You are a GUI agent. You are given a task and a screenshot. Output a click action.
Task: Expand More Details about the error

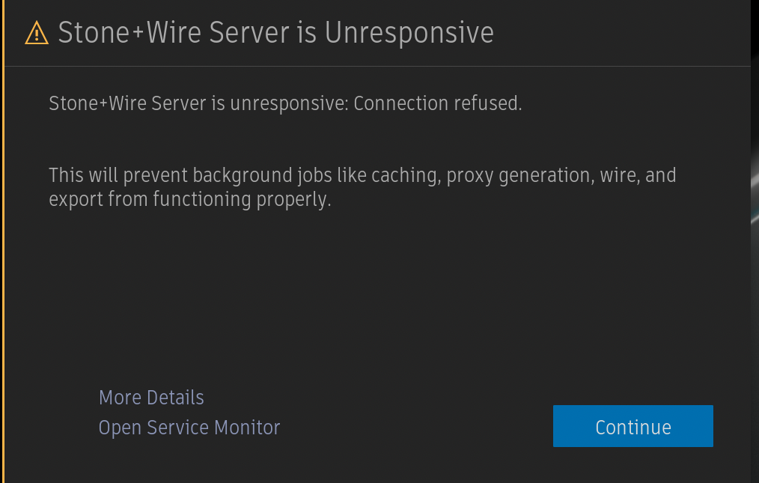point(151,397)
